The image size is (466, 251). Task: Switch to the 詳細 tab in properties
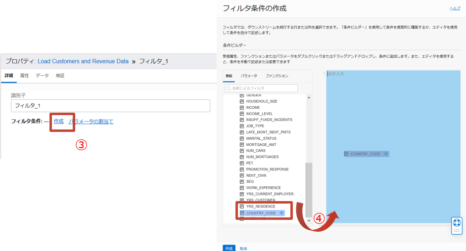coord(9,76)
